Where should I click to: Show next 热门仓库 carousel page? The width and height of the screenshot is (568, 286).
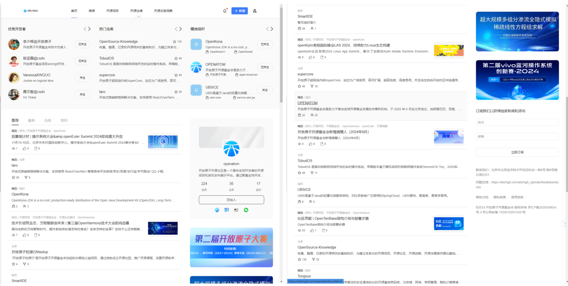180,29
